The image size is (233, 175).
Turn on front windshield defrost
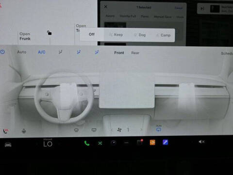[x=76, y=130]
